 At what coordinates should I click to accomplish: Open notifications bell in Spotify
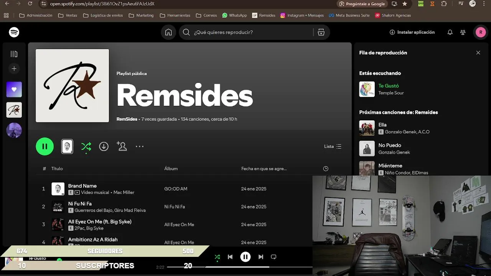pos(450,32)
